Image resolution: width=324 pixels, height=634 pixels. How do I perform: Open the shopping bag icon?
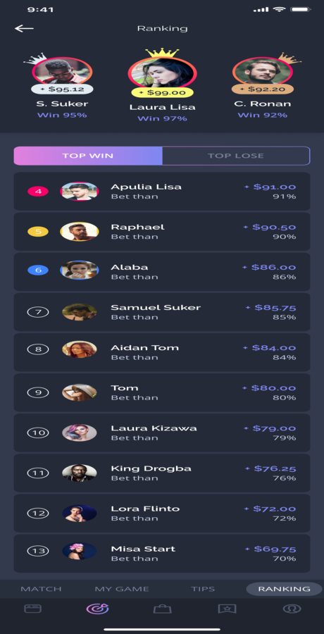click(x=162, y=608)
